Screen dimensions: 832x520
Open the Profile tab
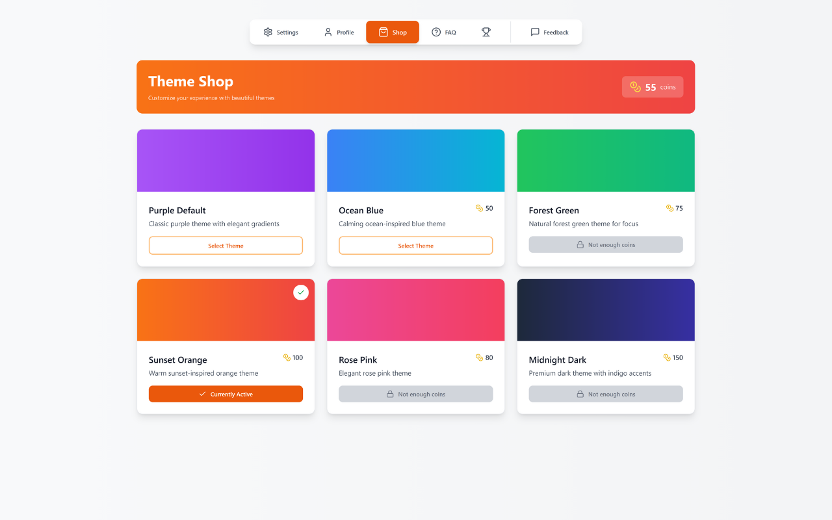[339, 32]
